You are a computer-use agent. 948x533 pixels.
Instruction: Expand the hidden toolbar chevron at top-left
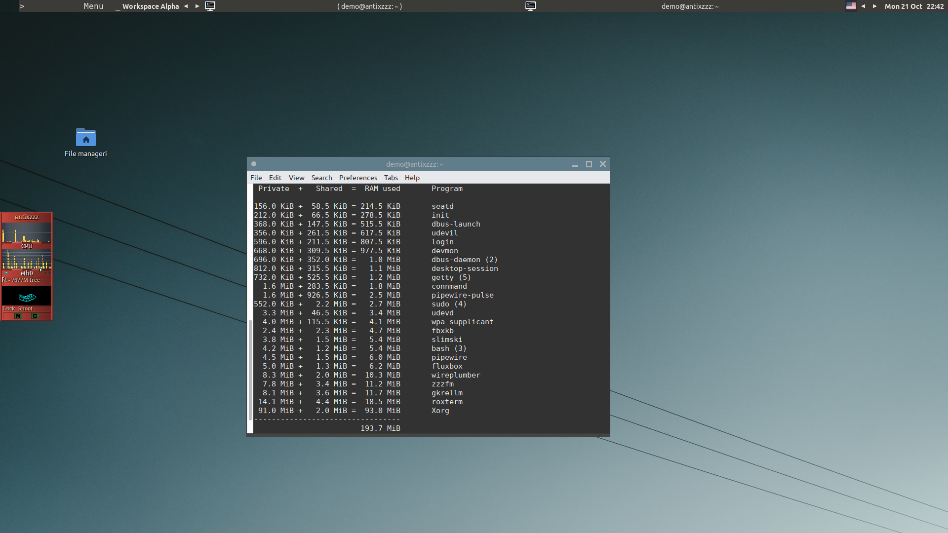pos(22,6)
